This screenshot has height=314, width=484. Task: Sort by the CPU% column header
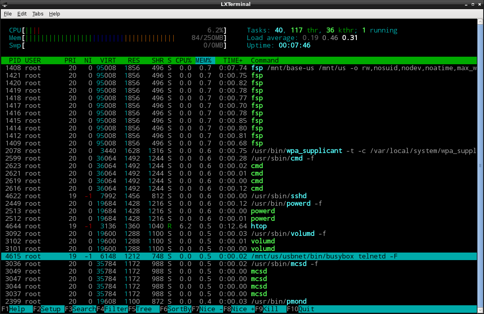[183, 61]
